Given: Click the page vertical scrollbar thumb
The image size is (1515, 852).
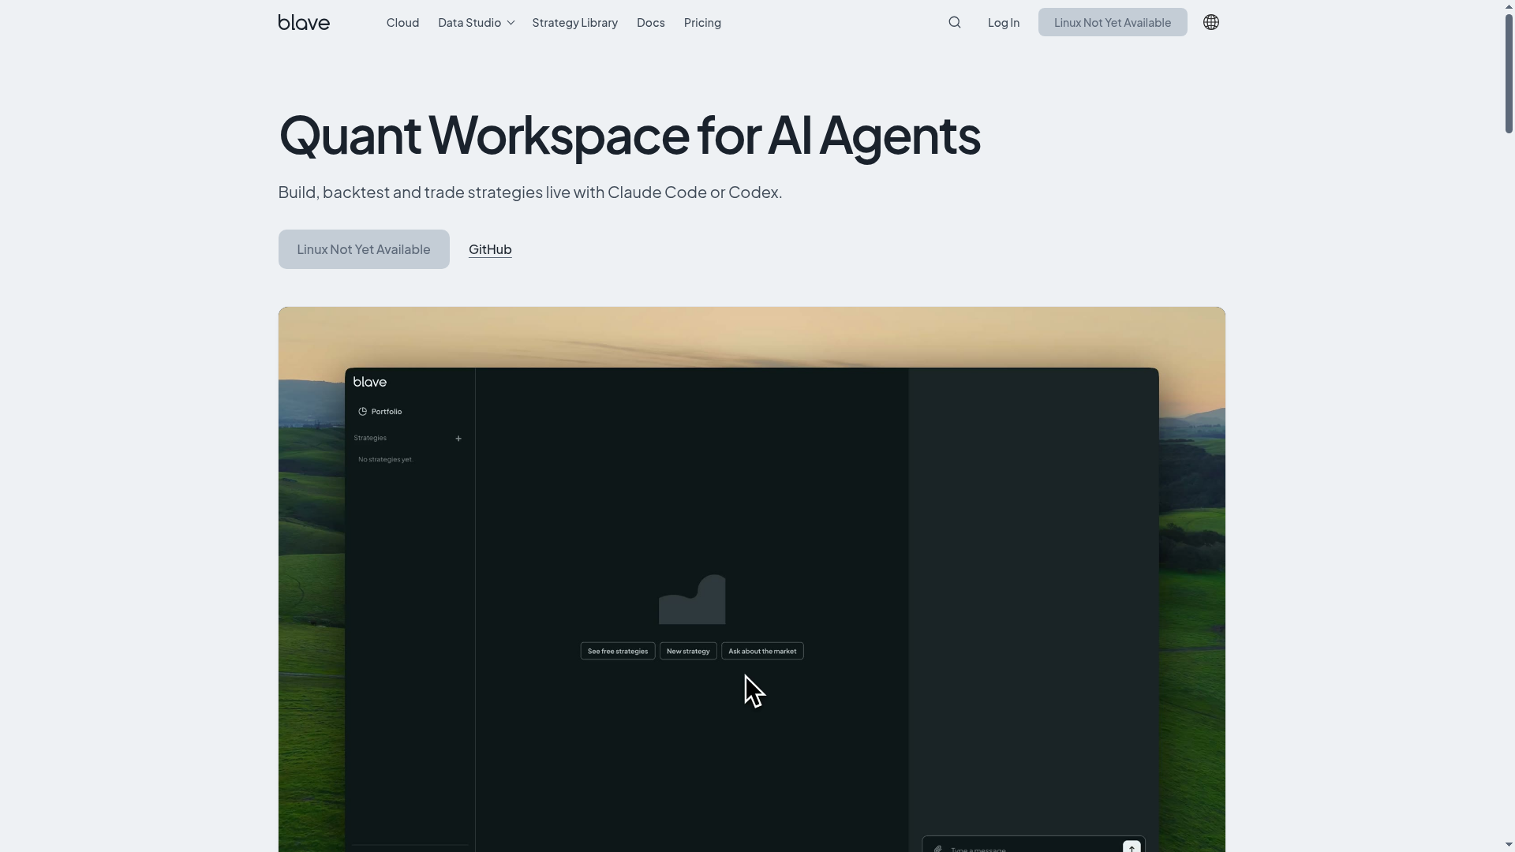Looking at the screenshot, I should tap(1509, 73).
